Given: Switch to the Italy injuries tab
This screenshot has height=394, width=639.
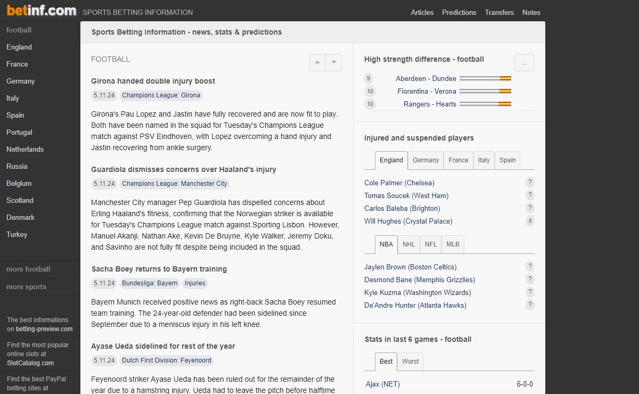Looking at the screenshot, I should point(484,160).
